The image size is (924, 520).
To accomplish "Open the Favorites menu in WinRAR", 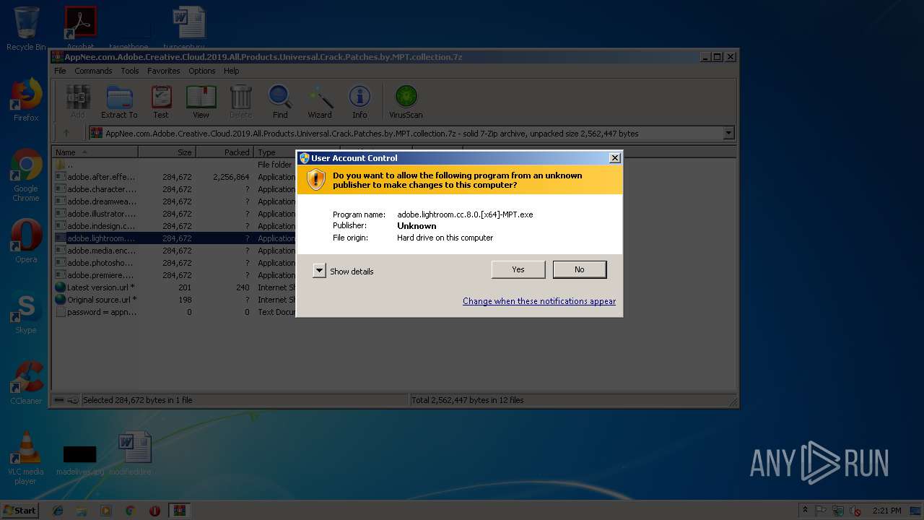I will point(164,71).
